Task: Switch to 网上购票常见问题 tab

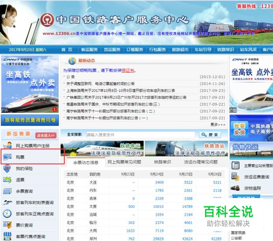Action: [x=124, y=162]
